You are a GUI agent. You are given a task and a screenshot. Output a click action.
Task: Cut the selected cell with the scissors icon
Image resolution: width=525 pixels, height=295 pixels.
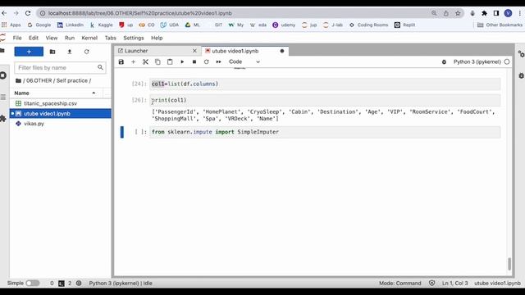point(145,62)
